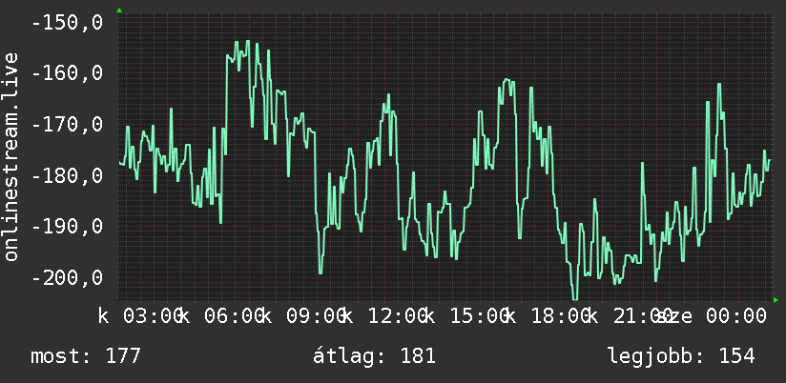Click the 00:00 time axis label
786x383 pixels.
coord(736,316)
